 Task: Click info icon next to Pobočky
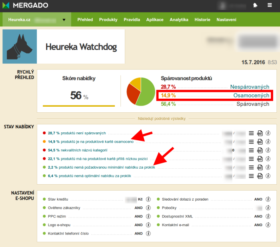(x=268, y=208)
